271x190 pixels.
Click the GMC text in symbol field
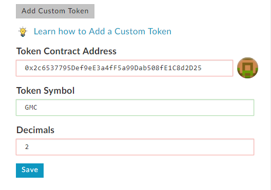31,108
